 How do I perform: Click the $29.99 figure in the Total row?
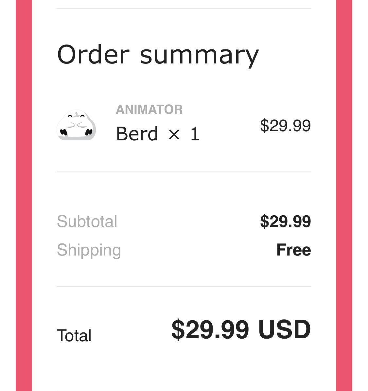[210, 329]
